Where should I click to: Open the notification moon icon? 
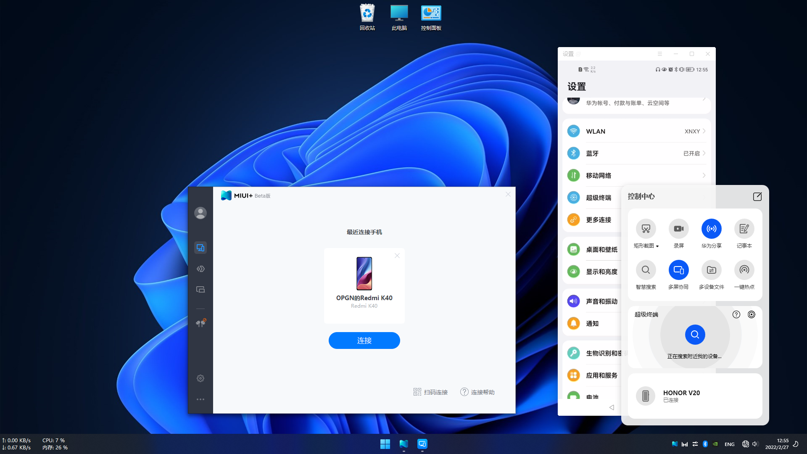coord(796,444)
